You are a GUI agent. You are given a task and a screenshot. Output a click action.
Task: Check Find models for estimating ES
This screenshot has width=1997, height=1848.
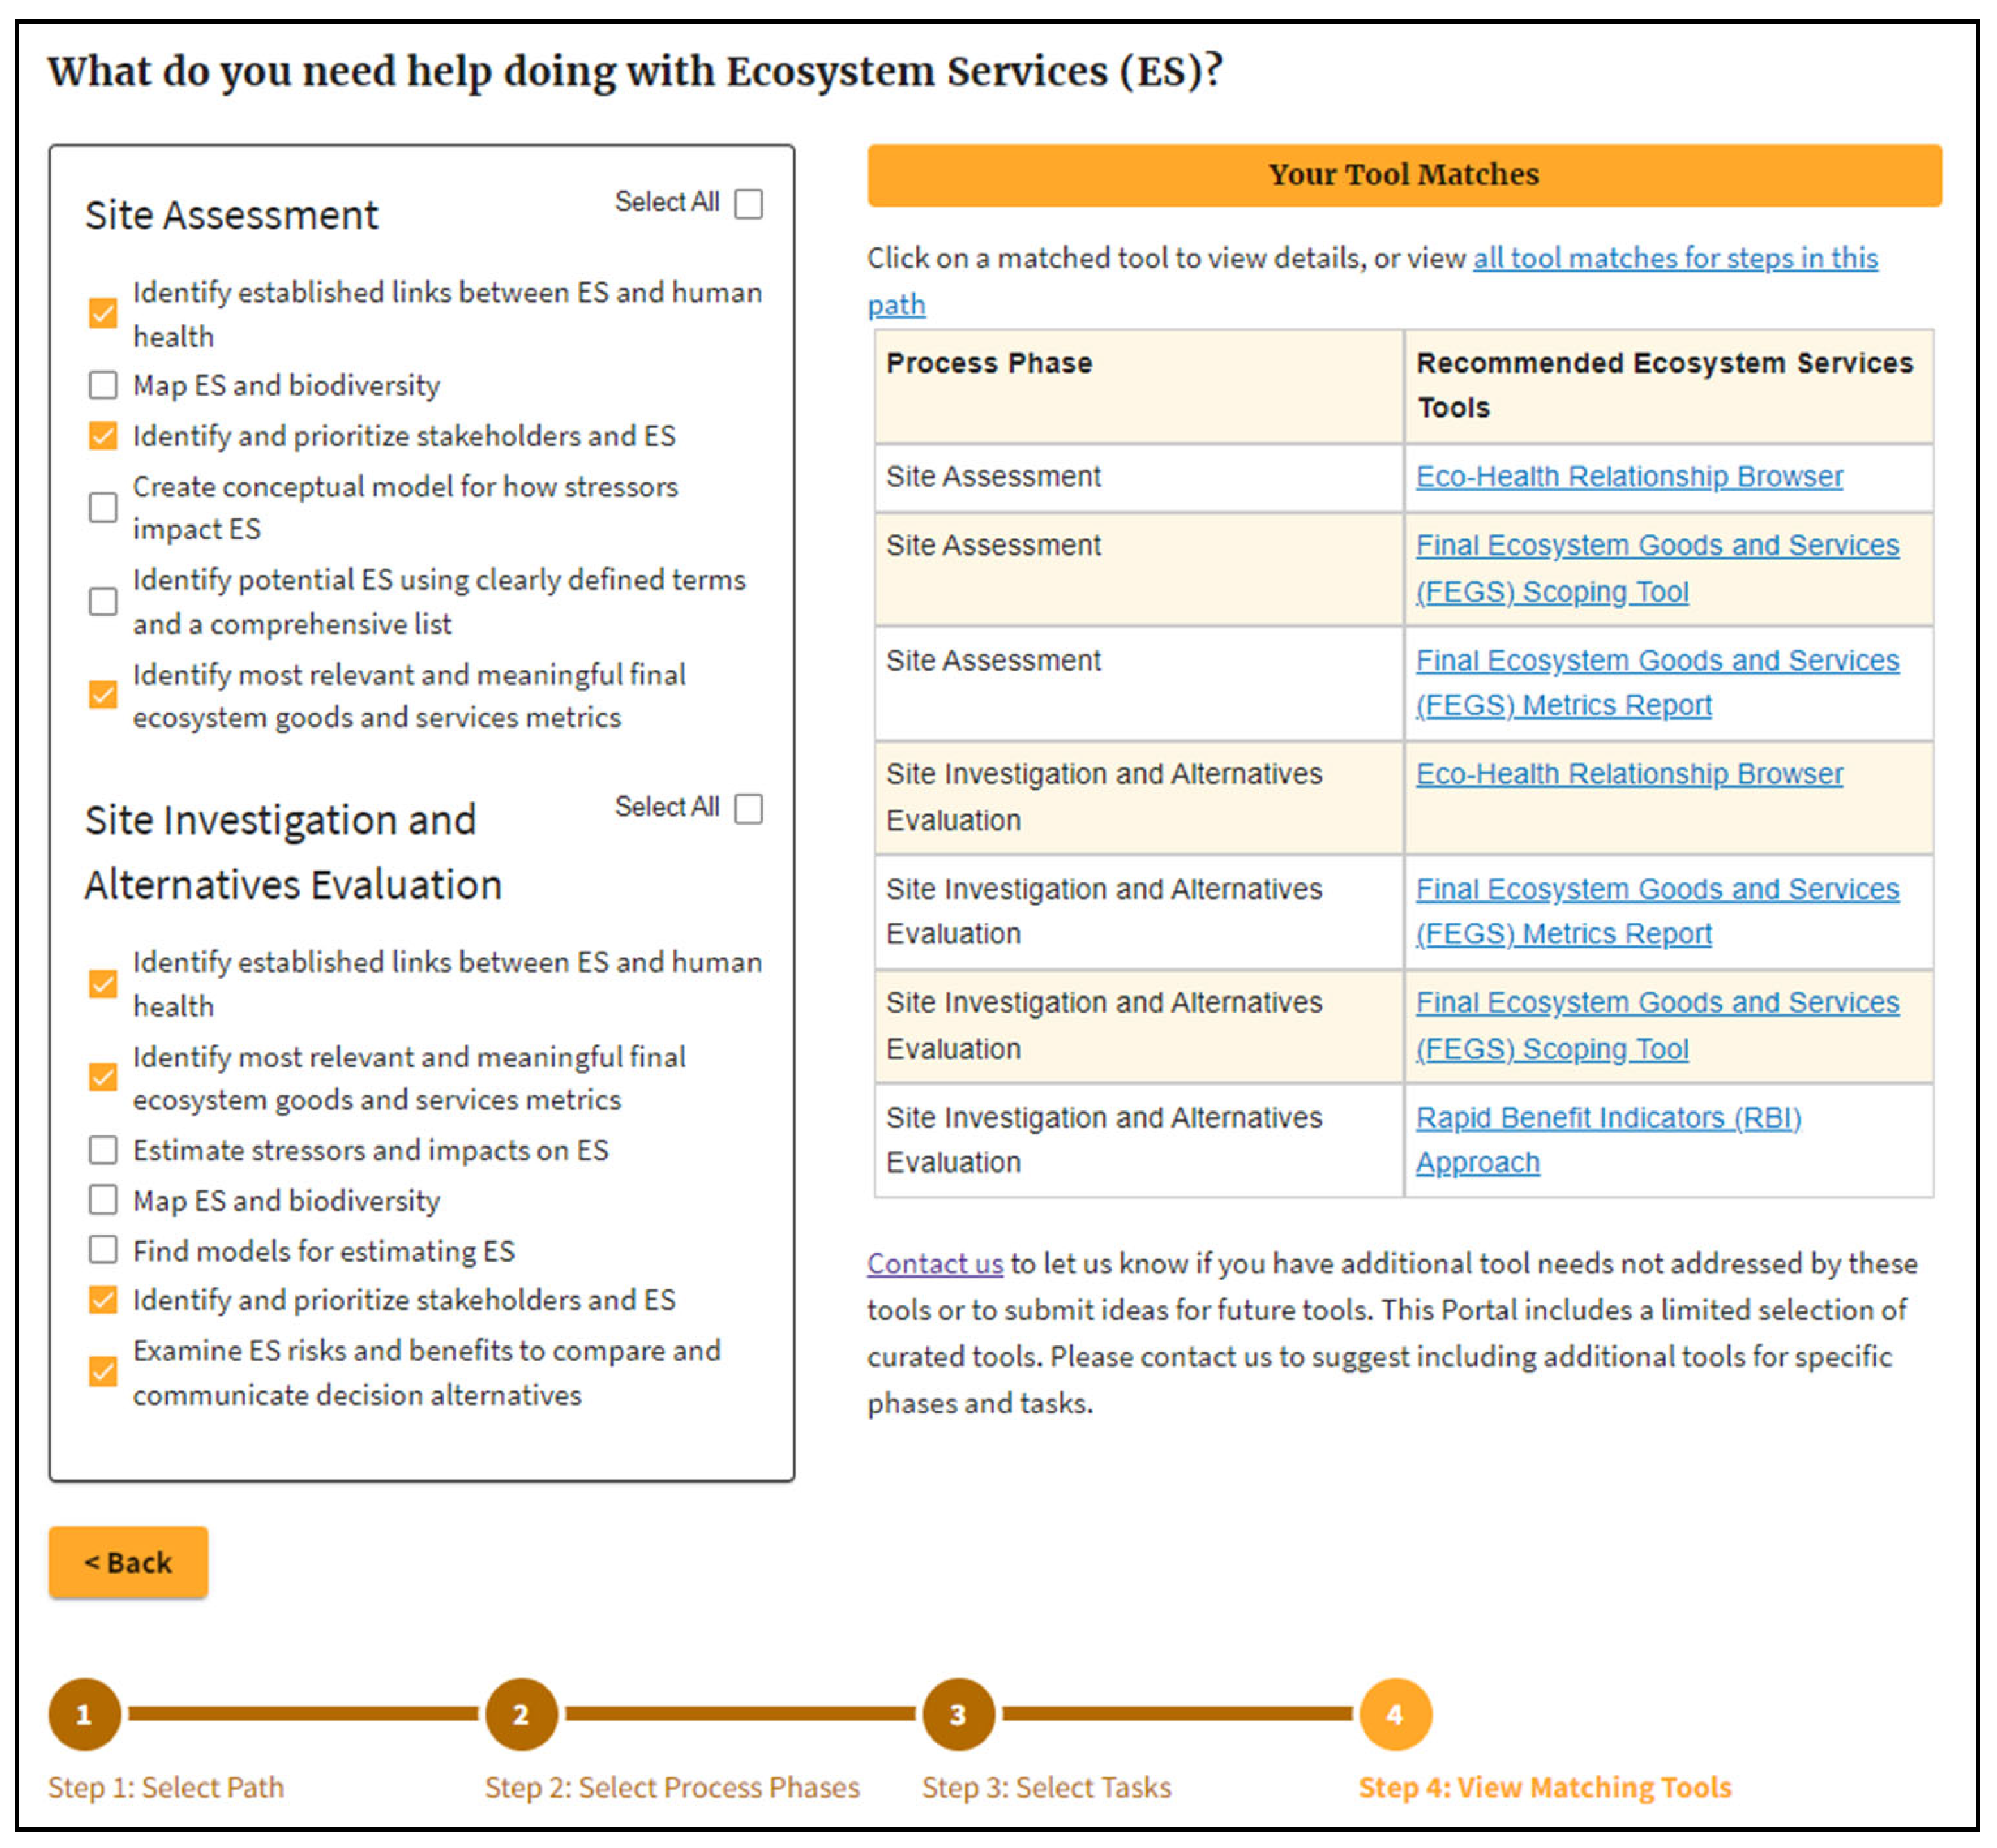(103, 1250)
